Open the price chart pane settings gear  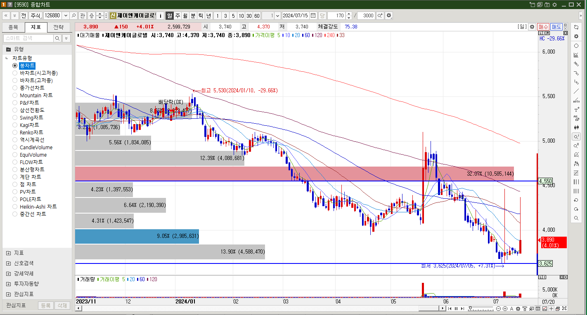532,27
